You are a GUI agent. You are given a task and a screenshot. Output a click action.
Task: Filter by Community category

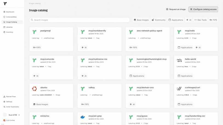pyautogui.click(x=159, y=20)
